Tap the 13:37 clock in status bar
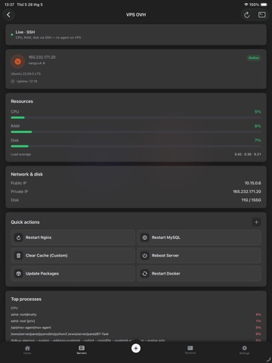Image resolution: width=272 pixels, height=363 pixels. 9,5
